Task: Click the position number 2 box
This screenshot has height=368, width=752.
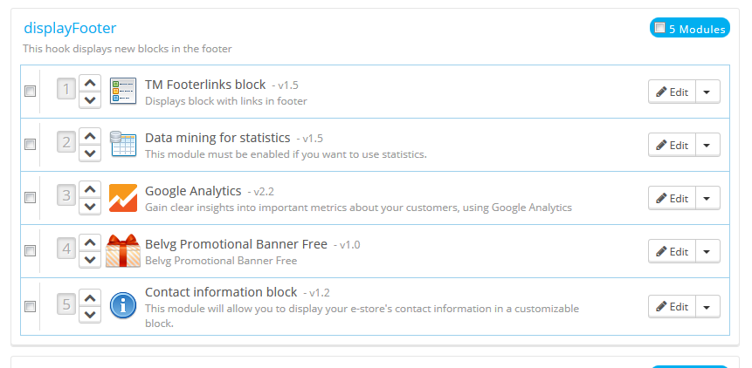Action: (x=66, y=142)
